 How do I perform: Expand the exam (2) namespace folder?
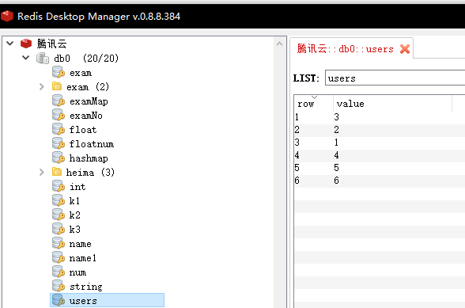pos(42,87)
